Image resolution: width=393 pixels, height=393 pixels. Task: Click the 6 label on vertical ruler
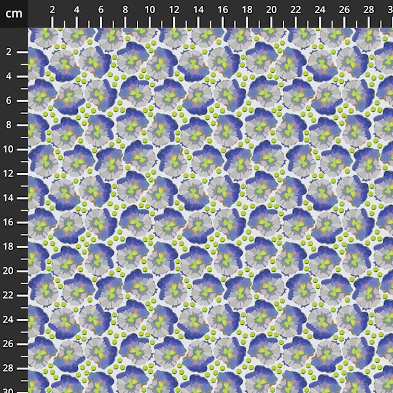pos(9,100)
